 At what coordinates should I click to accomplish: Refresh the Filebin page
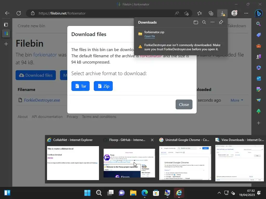coord(19,13)
